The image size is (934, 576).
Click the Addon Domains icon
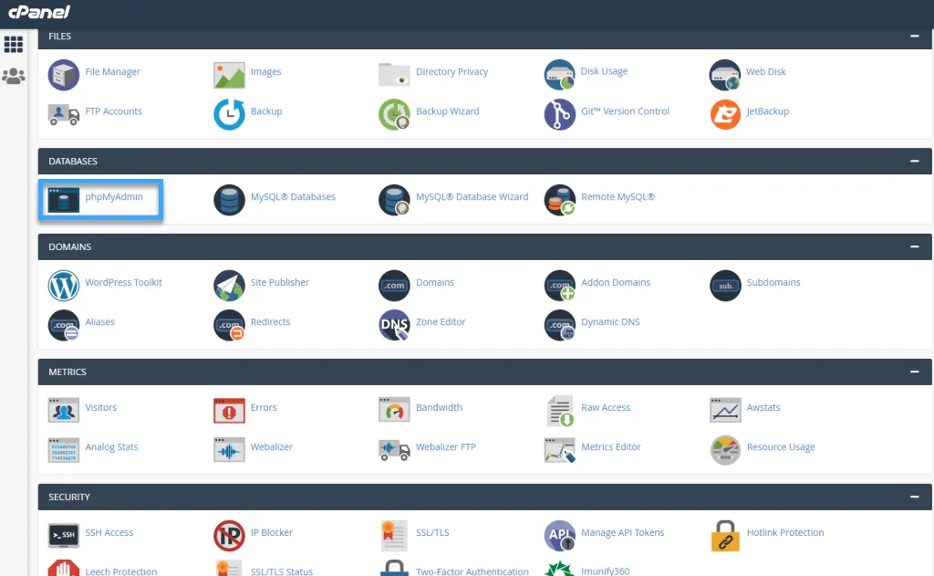[x=559, y=286]
